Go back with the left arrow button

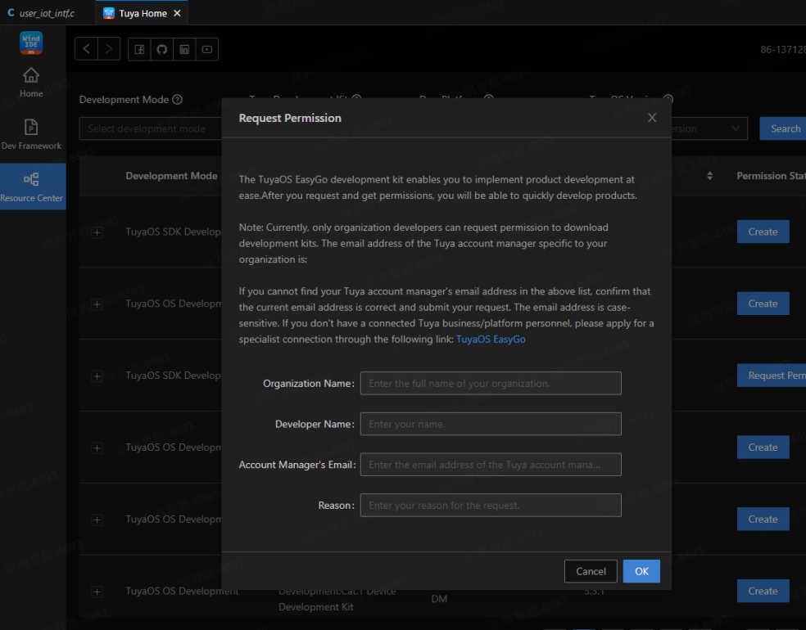point(86,50)
